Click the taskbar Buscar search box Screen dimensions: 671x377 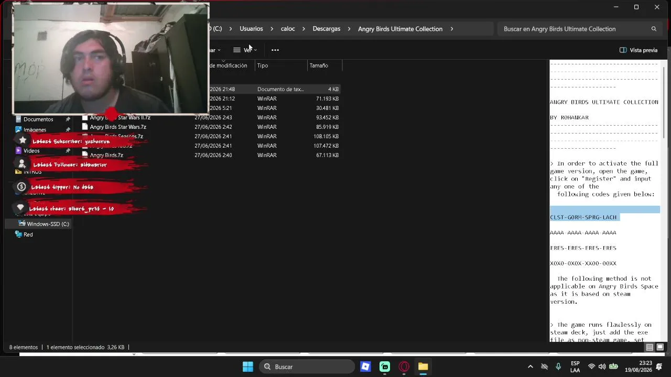click(x=307, y=367)
